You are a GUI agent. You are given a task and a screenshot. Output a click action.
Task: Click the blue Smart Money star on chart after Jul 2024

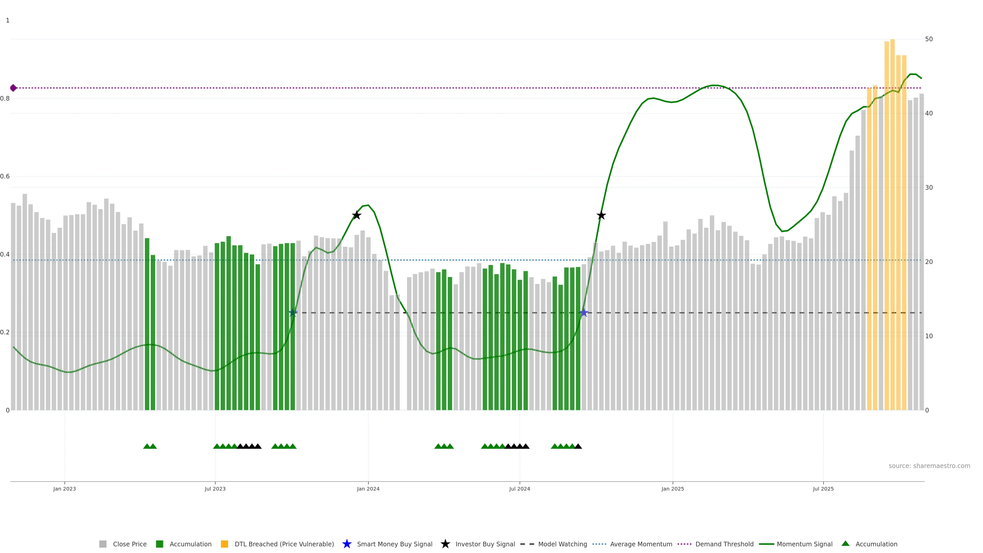tap(583, 313)
